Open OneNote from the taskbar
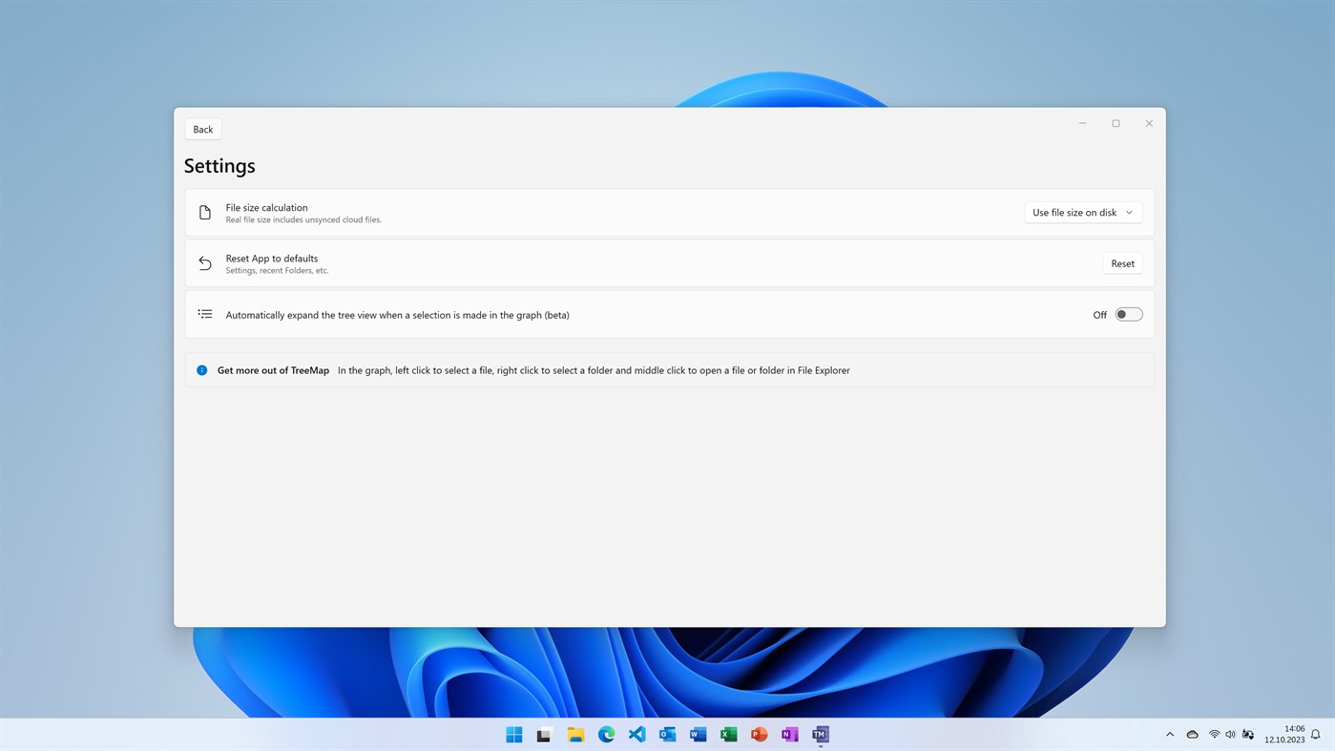The image size is (1335, 751). click(x=789, y=734)
